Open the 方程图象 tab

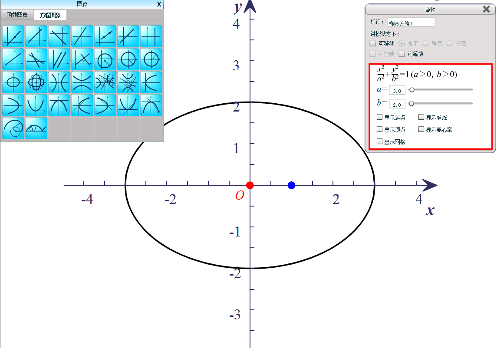[x=50, y=15]
